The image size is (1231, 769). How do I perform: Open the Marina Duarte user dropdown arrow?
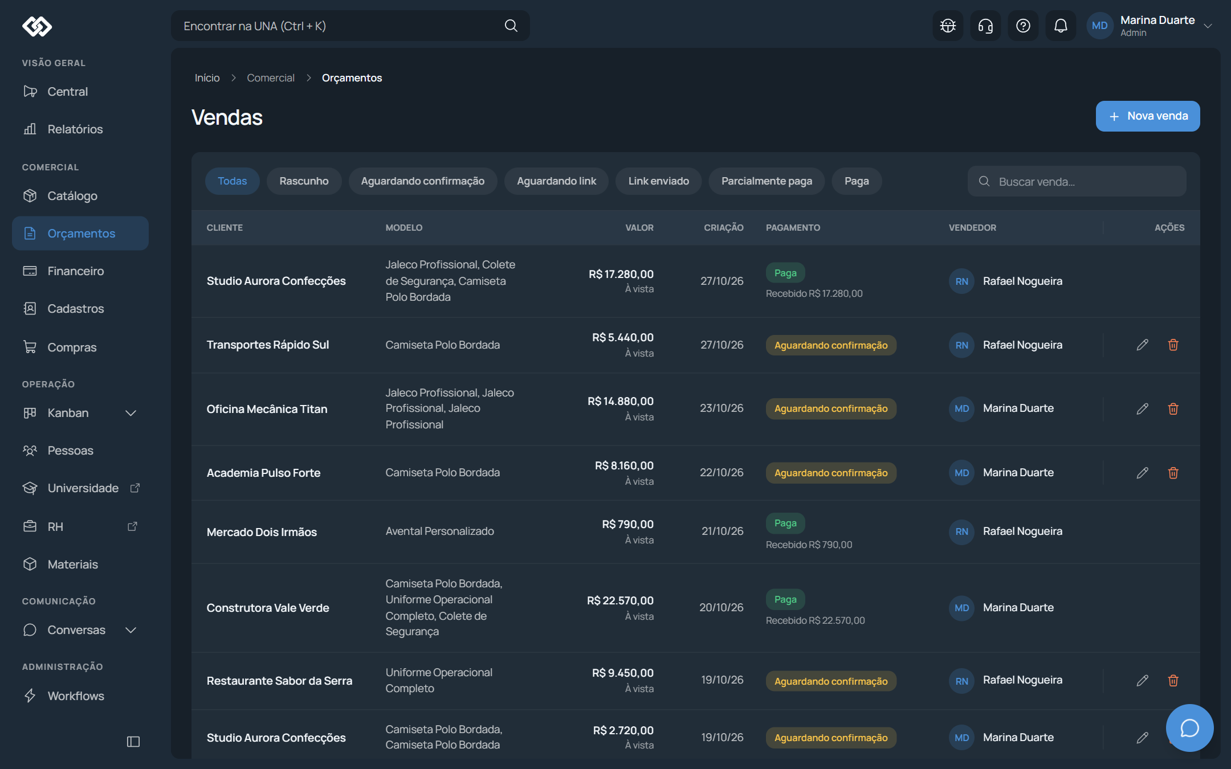[1208, 26]
